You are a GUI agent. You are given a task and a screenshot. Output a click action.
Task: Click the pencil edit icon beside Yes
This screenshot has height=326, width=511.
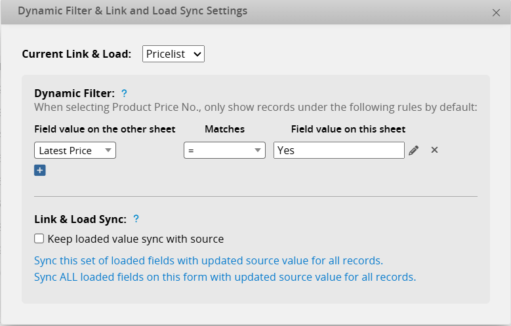413,150
